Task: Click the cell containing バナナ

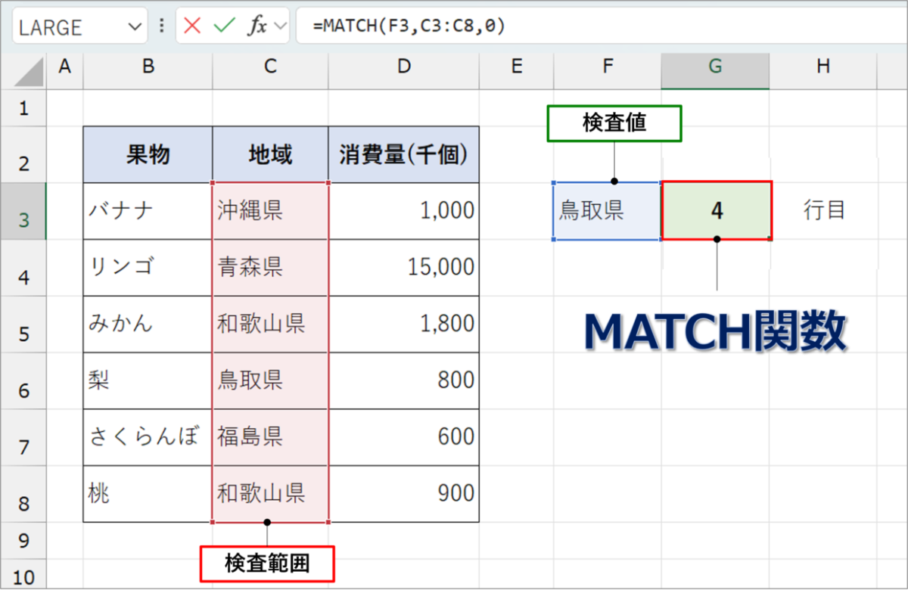Action: point(146,211)
